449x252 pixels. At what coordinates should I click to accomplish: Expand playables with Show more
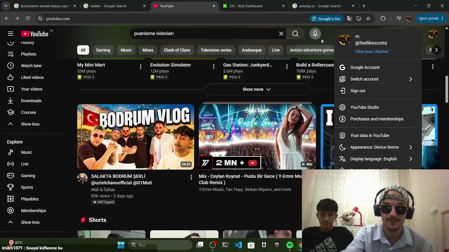pyautogui.click(x=257, y=89)
